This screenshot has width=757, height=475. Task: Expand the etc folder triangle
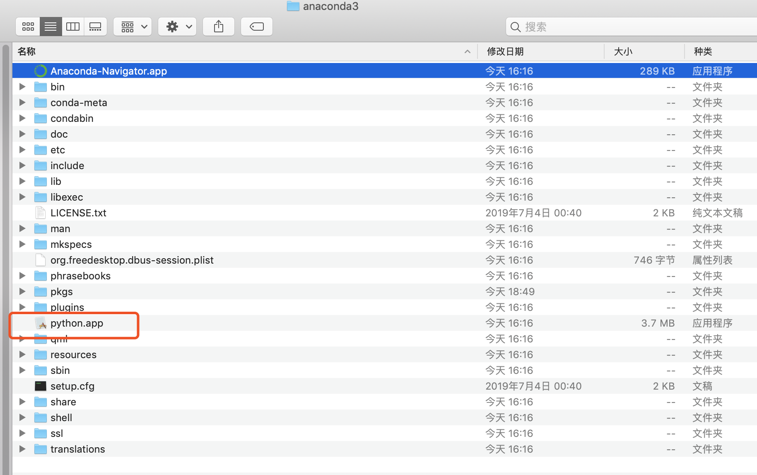click(x=22, y=150)
